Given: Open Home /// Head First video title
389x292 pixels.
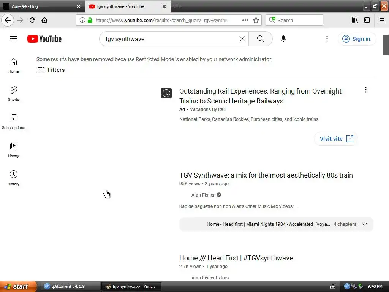Looking at the screenshot, I should point(236,258).
